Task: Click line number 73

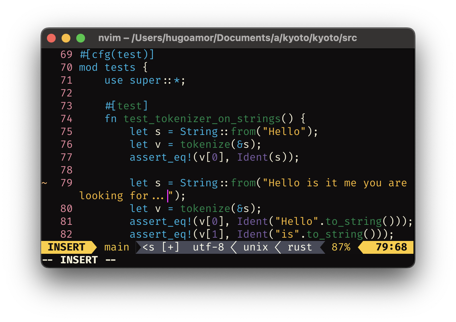Action: [x=66, y=106]
